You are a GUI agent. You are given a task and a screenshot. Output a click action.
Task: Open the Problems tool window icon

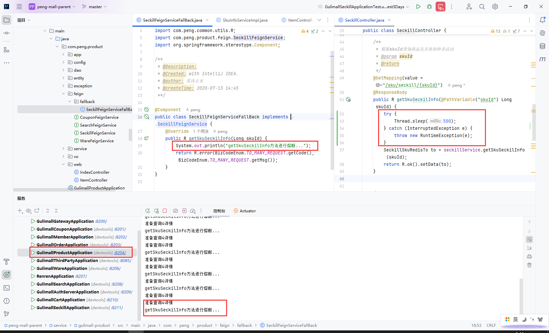click(7, 301)
